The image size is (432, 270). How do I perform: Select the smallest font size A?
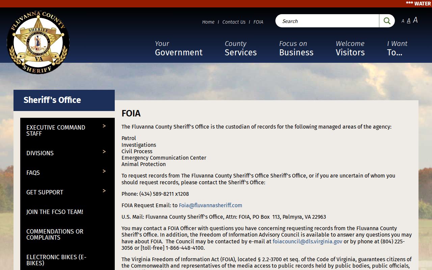coord(403,21)
